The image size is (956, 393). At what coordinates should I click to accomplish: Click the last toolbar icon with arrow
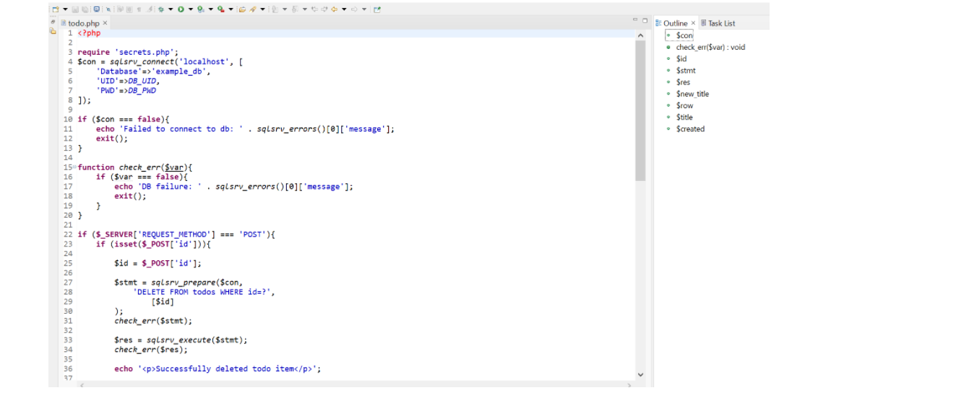pos(376,9)
